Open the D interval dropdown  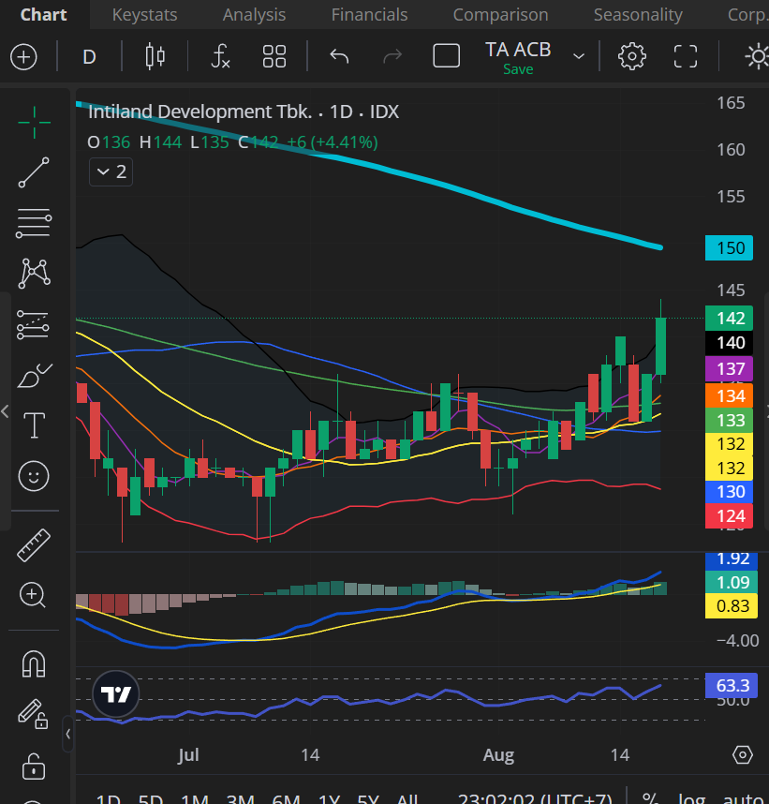89,56
